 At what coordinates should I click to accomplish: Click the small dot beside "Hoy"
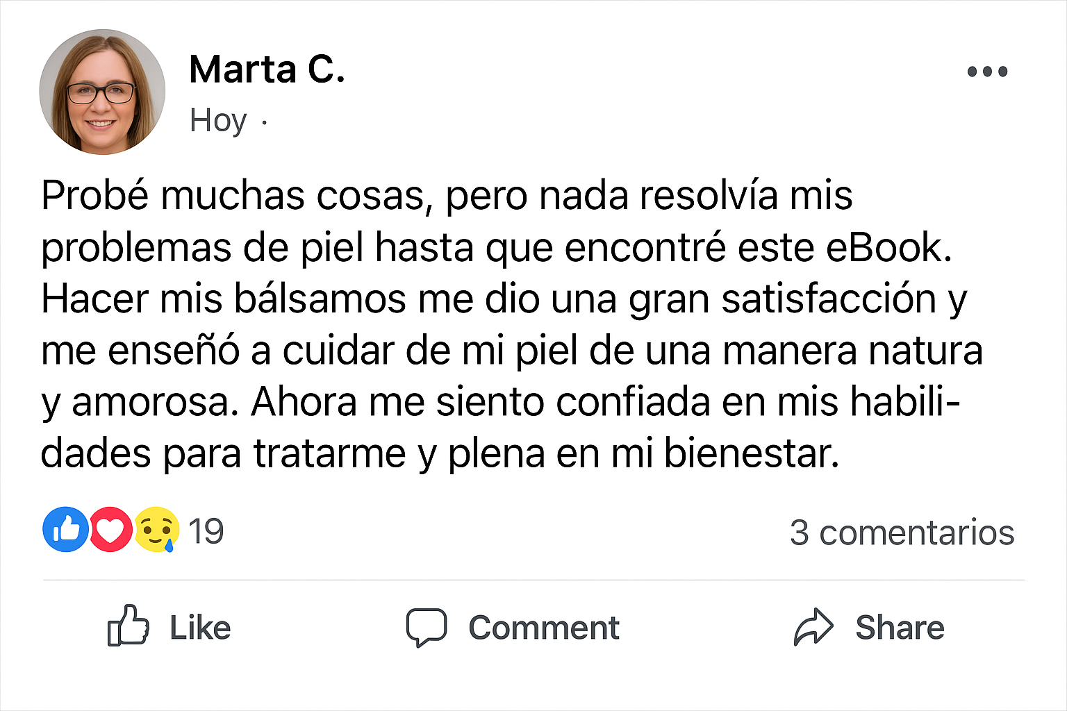pos(264,123)
